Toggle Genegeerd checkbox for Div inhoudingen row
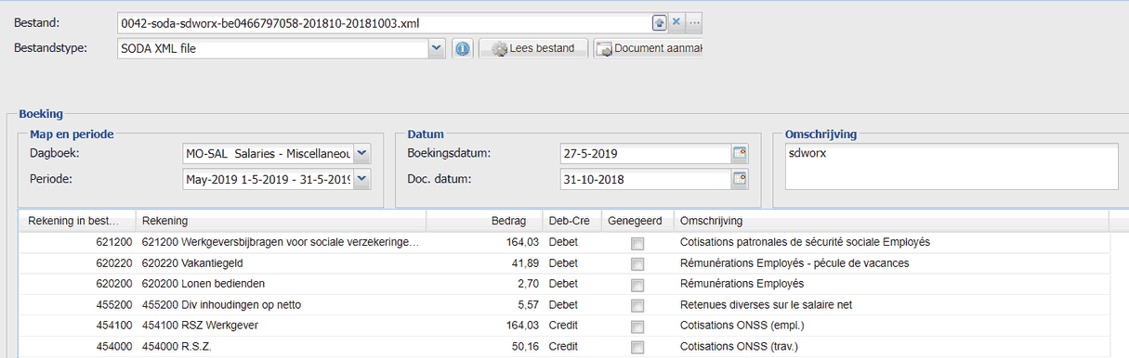Viewport: 1129px width, 358px height. [x=637, y=305]
